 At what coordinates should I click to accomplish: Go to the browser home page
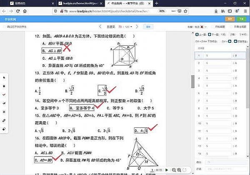[x=25, y=11]
